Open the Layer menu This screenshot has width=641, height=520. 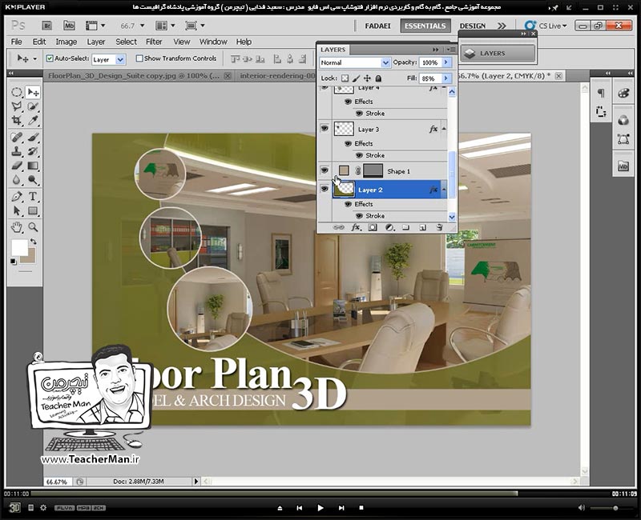point(95,42)
